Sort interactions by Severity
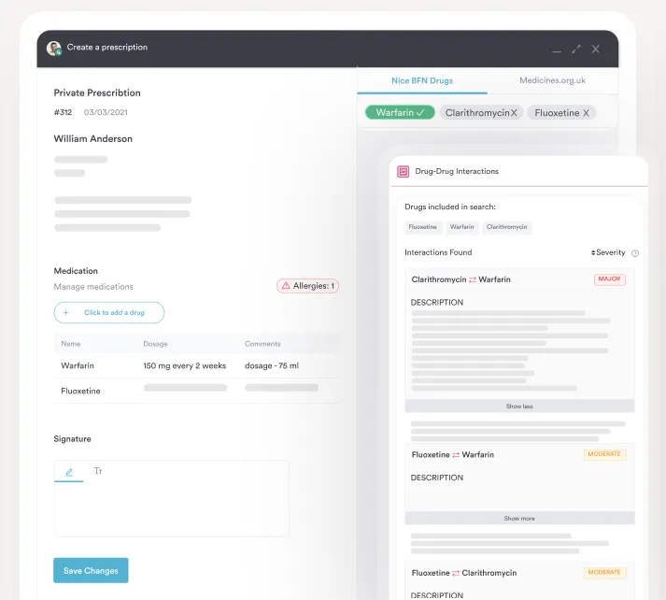Viewport: 666px width, 600px height. 608,253
